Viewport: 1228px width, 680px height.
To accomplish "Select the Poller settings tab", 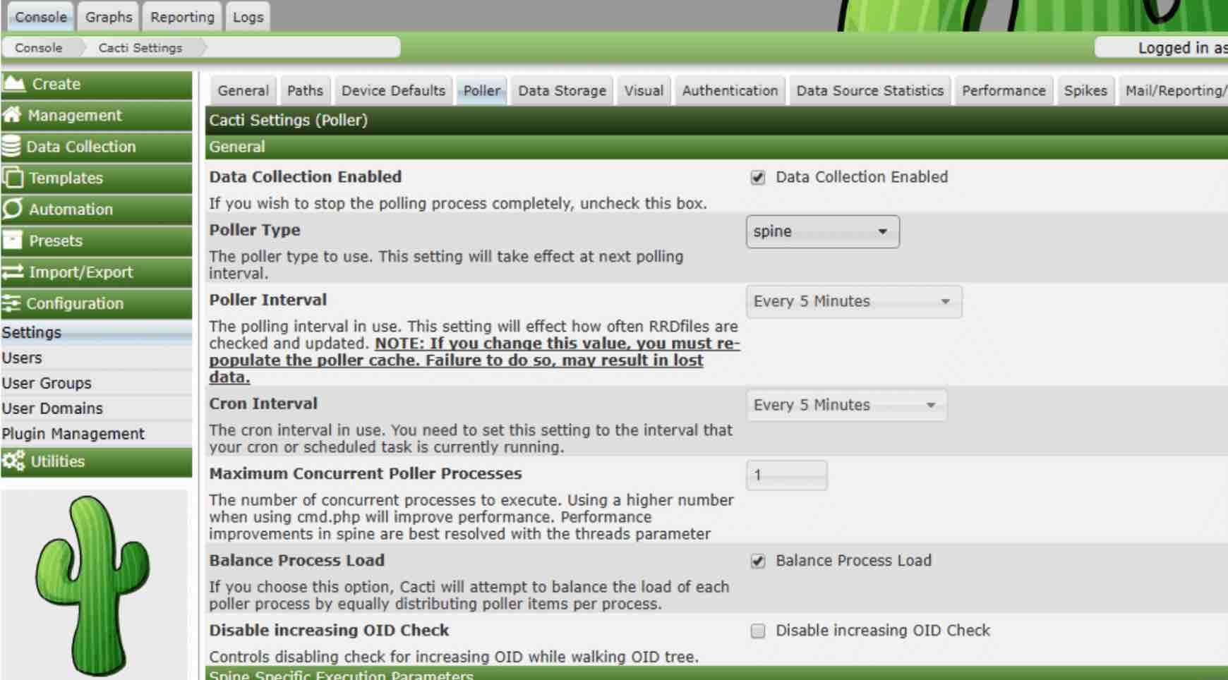I will tap(482, 91).
